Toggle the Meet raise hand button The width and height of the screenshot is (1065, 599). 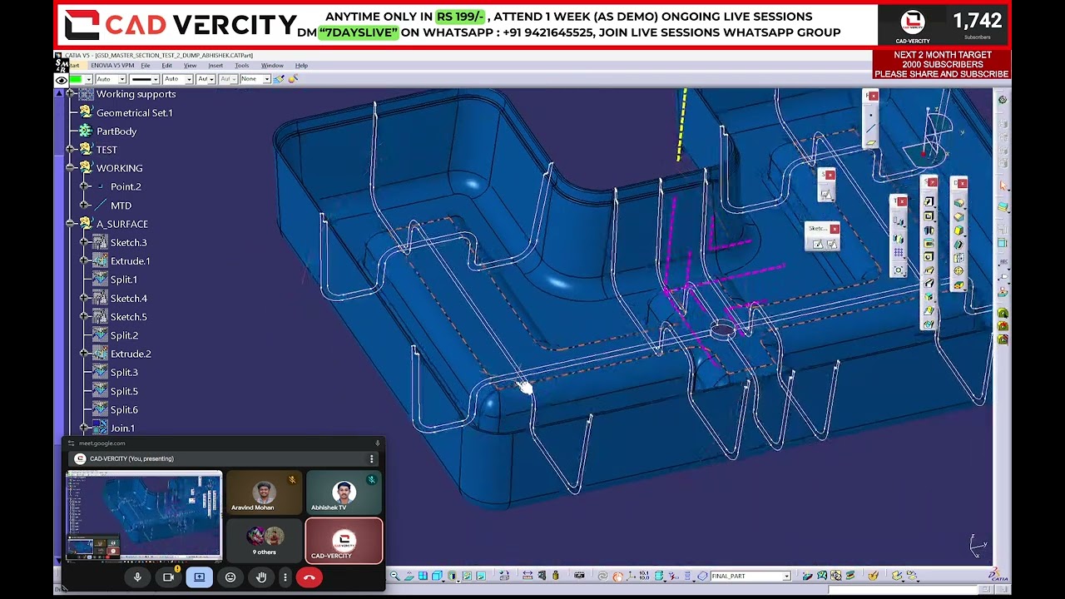(261, 577)
